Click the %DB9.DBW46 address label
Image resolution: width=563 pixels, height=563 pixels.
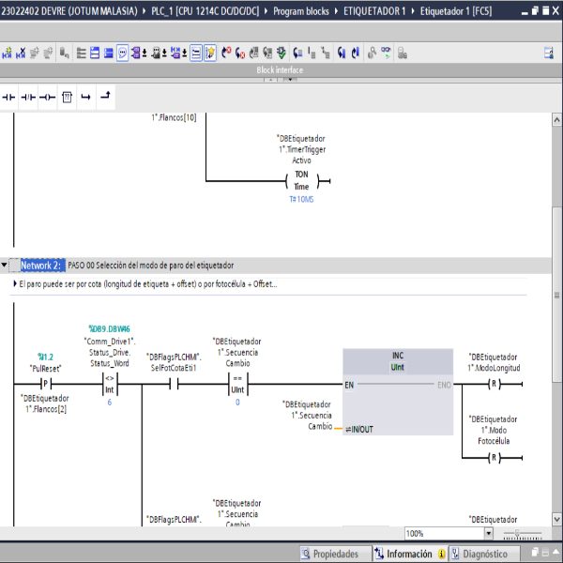(x=109, y=329)
